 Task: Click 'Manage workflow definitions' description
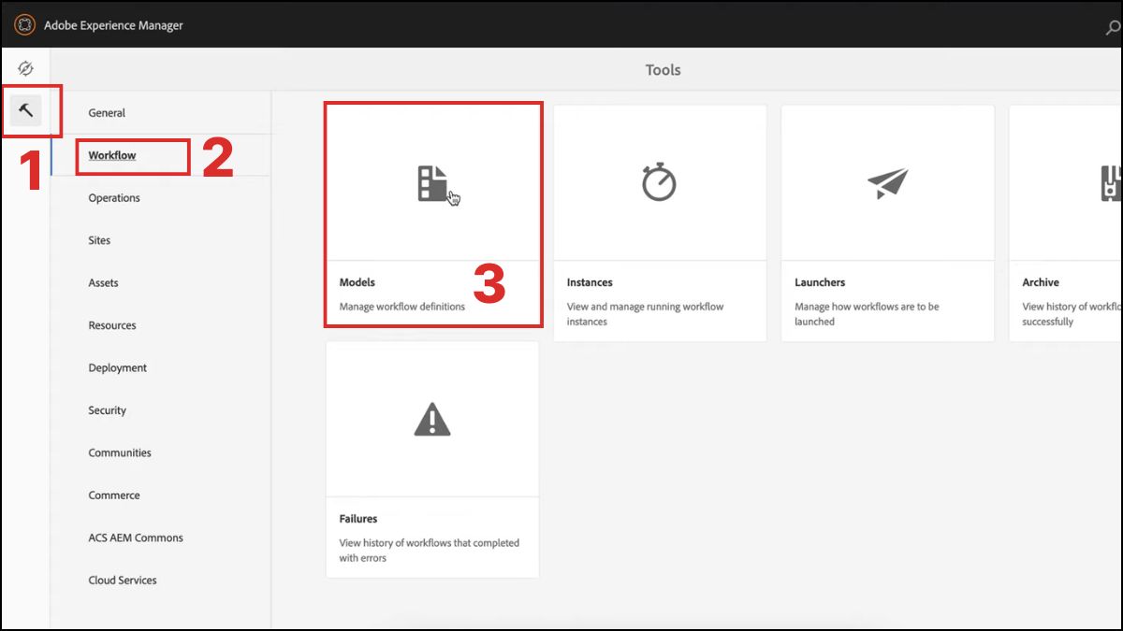tap(401, 307)
